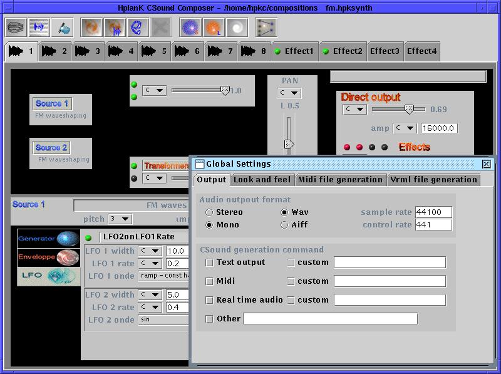Click the node routing diagram toolbar icon
The image size is (501, 374).
pyautogui.click(x=266, y=28)
